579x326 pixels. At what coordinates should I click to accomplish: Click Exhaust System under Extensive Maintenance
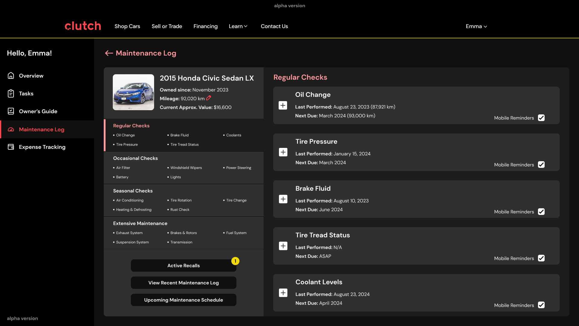(x=129, y=233)
